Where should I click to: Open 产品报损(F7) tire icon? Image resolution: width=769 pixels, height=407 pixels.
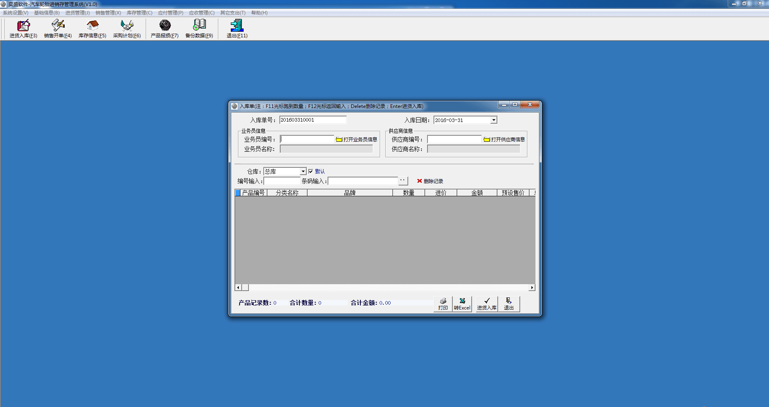click(165, 28)
